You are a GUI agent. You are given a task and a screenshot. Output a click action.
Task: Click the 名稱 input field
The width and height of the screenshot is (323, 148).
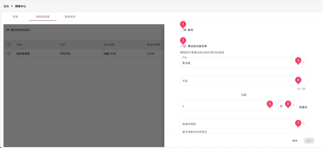click(x=244, y=81)
